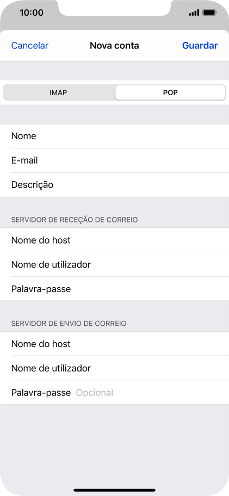Select the POP account type
Viewport: 229px width, 496px height.
pos(170,92)
